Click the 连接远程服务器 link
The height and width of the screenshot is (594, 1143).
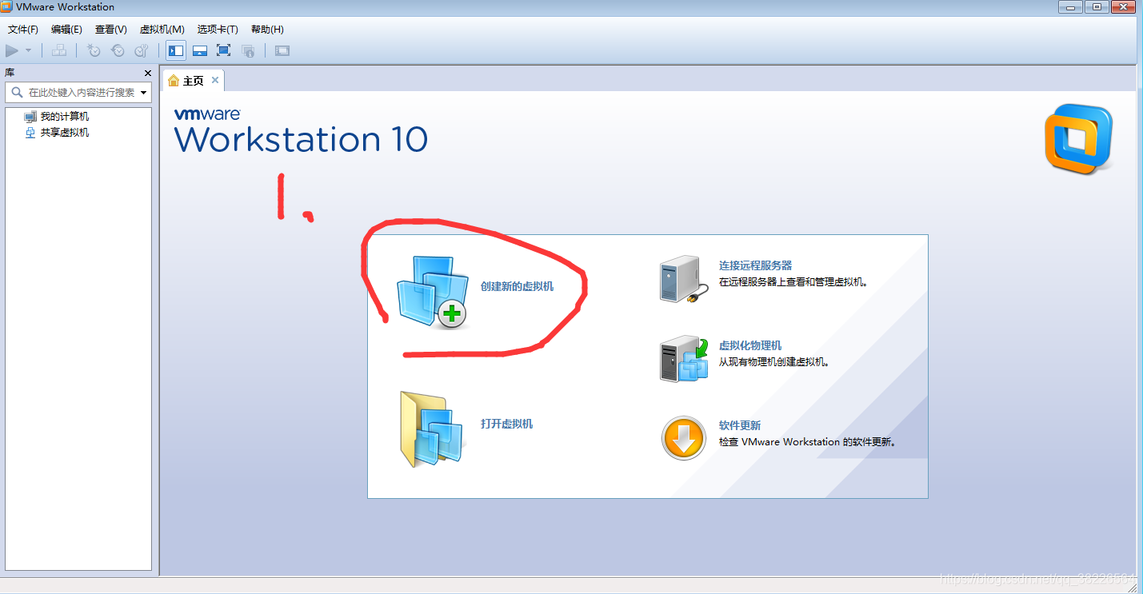click(x=755, y=265)
